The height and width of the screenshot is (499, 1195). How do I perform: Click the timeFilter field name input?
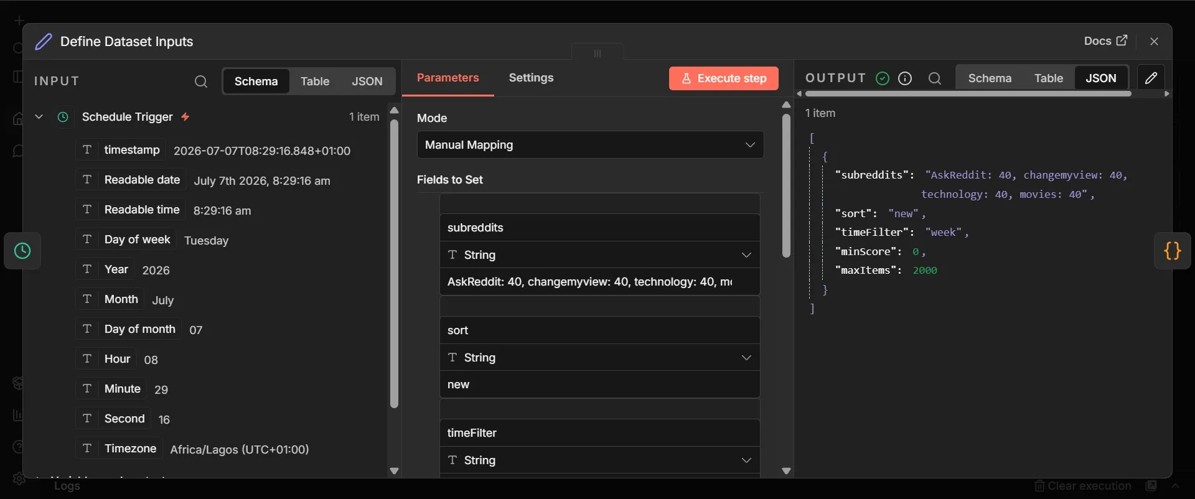point(600,433)
